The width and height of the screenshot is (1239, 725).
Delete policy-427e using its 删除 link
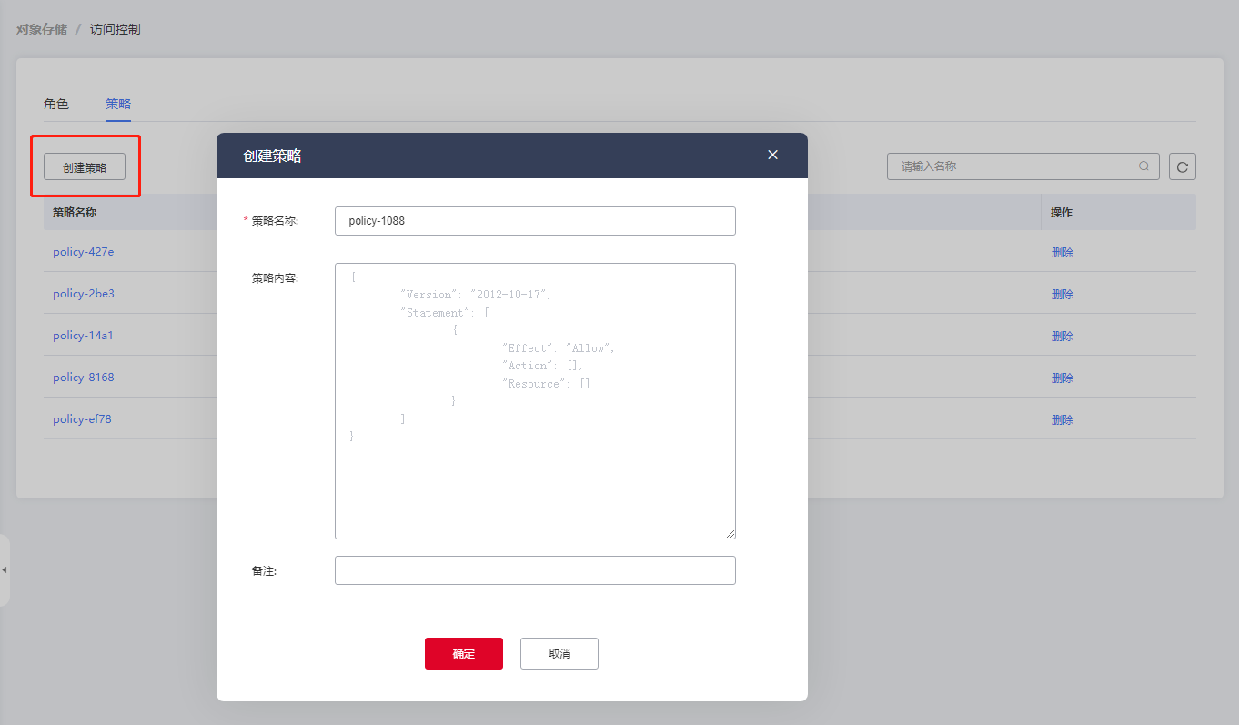(1063, 252)
